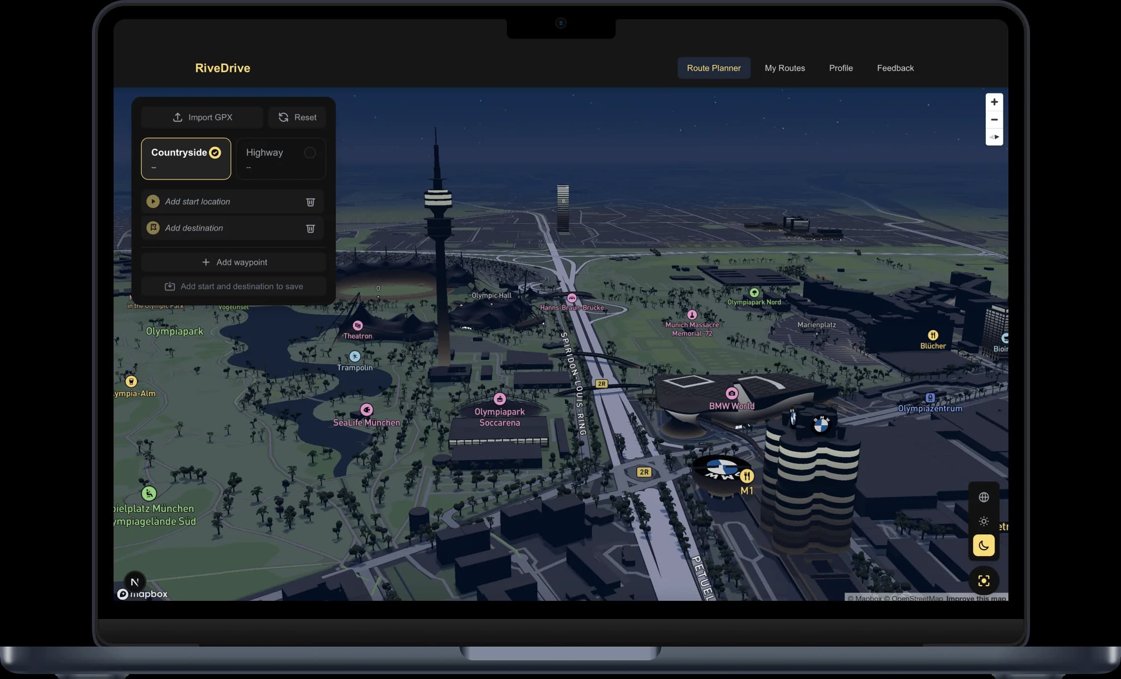
Task: Select the Highway route option
Action: click(281, 158)
